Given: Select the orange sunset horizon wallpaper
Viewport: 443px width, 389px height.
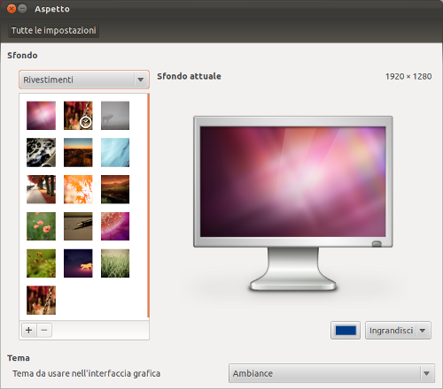Looking at the screenshot, I should [78, 152].
